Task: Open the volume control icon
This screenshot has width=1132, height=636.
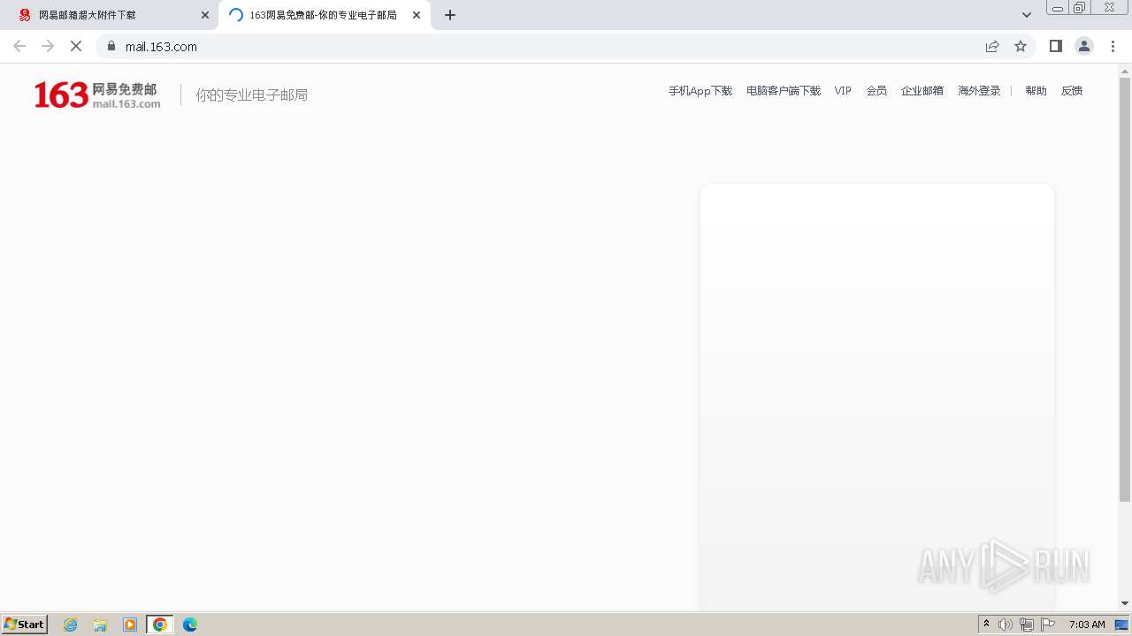Action: coord(1006,625)
